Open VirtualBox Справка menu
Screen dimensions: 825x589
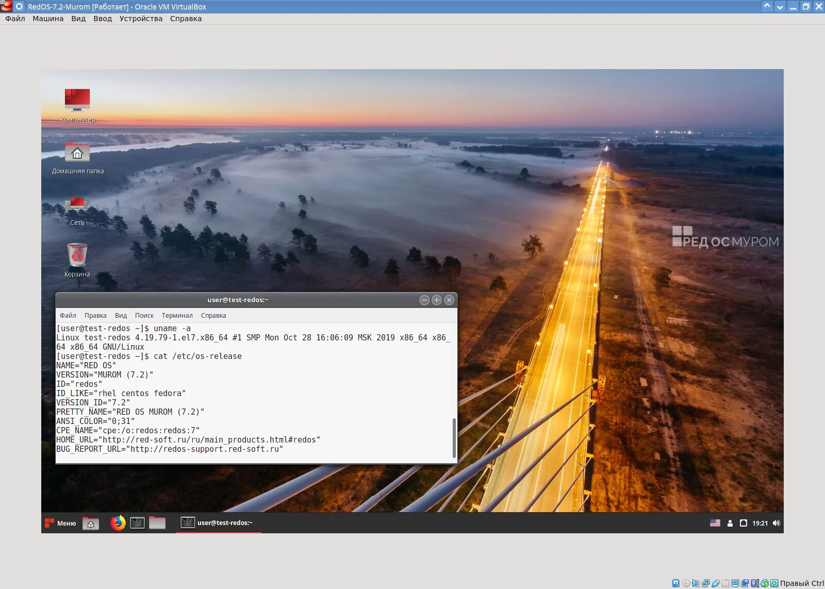(186, 19)
